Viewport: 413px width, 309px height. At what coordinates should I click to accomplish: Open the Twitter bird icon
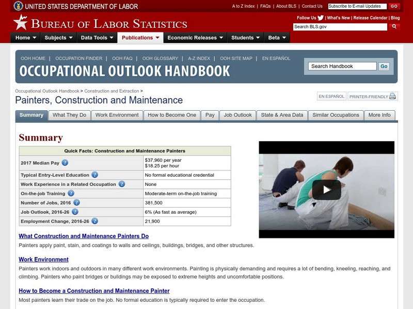321,18
